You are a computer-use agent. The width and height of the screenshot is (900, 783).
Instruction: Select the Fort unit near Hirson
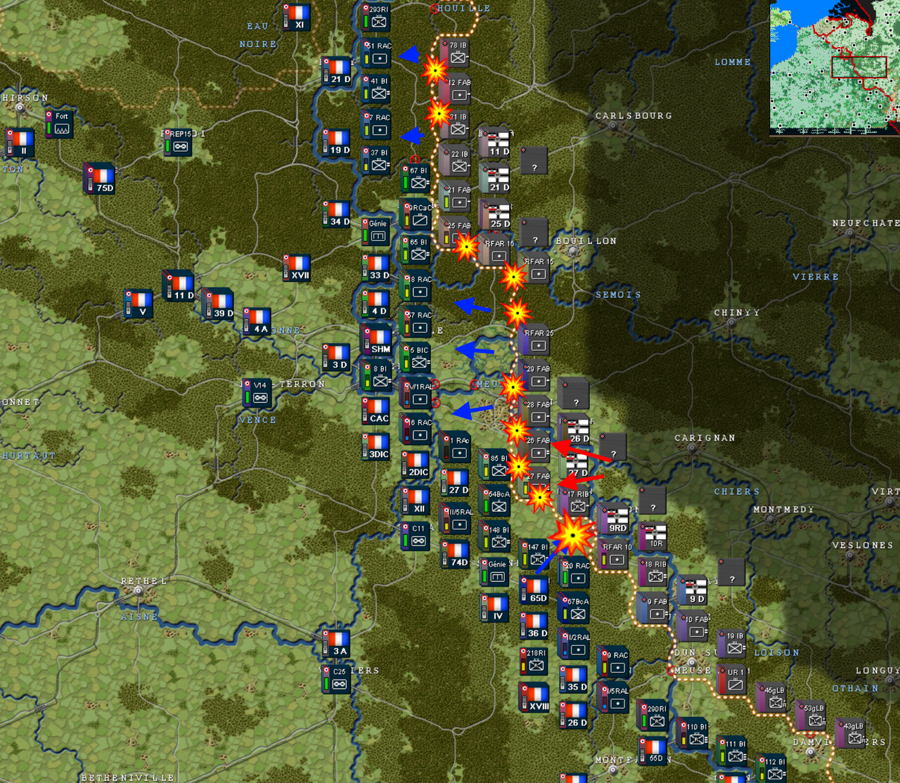click(x=59, y=124)
